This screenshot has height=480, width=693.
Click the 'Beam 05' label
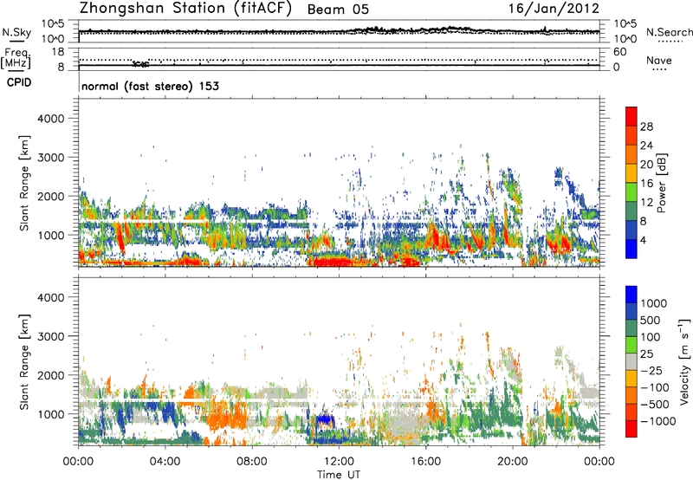[x=338, y=10]
